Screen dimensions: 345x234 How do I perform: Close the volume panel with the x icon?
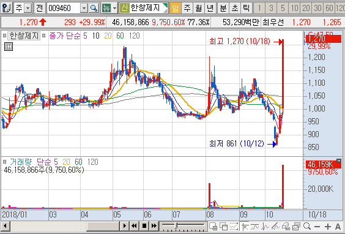click(x=339, y=160)
